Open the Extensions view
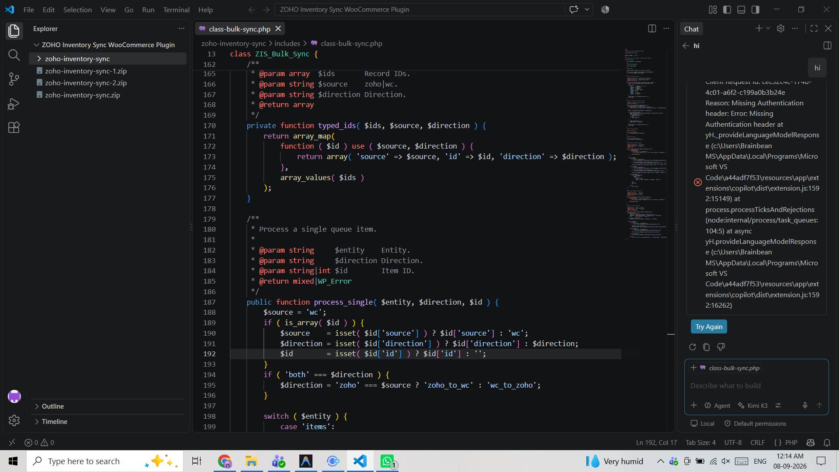Viewport: 839px width, 472px height. [14, 128]
